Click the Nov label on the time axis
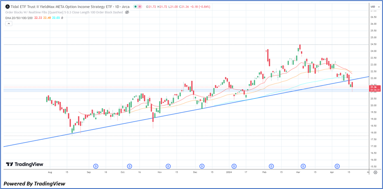 (160, 172)
